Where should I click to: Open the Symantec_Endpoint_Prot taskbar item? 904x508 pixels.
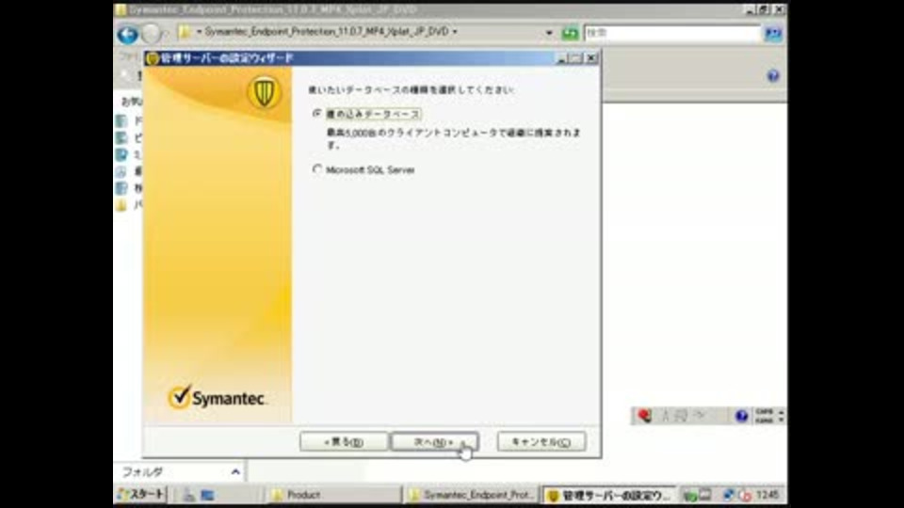click(x=471, y=495)
